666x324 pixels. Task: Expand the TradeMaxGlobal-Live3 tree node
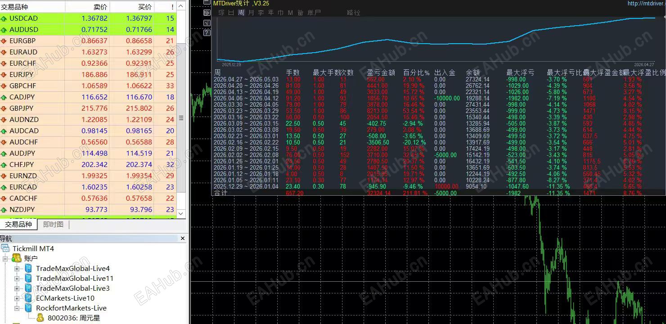tap(17, 288)
